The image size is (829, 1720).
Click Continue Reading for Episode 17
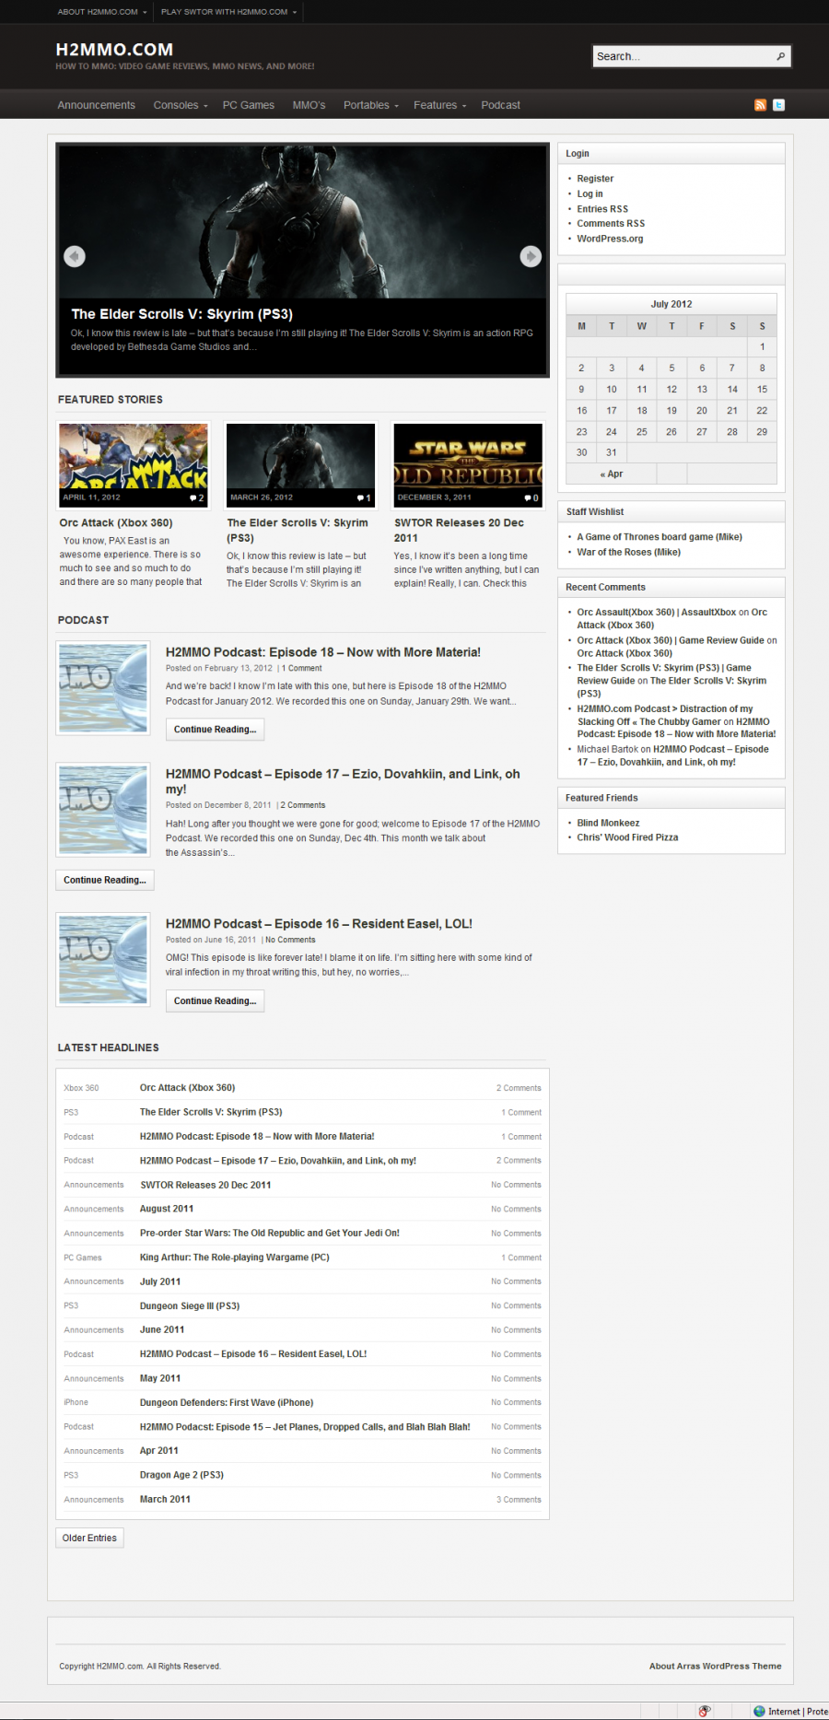tap(105, 880)
